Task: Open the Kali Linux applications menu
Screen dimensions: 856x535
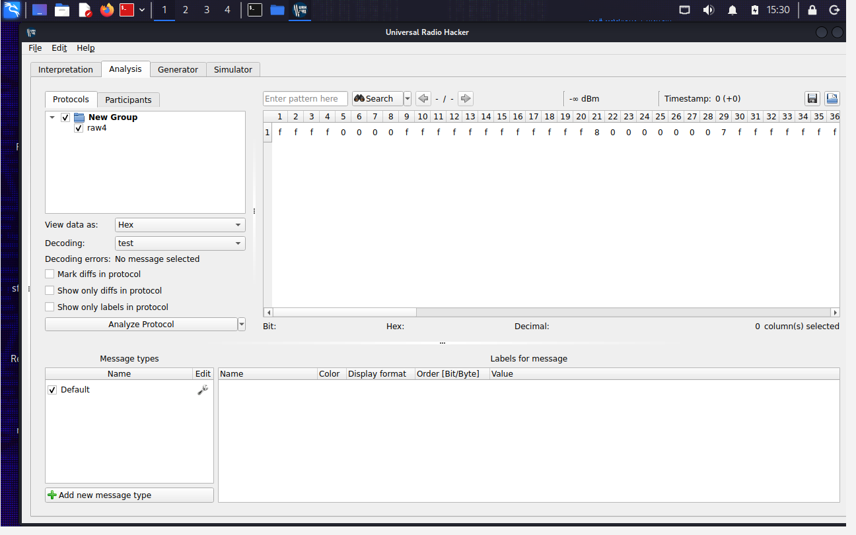Action: [x=12, y=10]
